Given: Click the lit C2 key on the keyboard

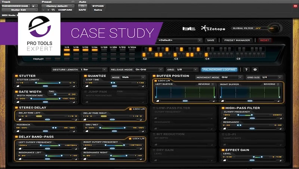Looking at the screenshot, I should coord(144,55).
